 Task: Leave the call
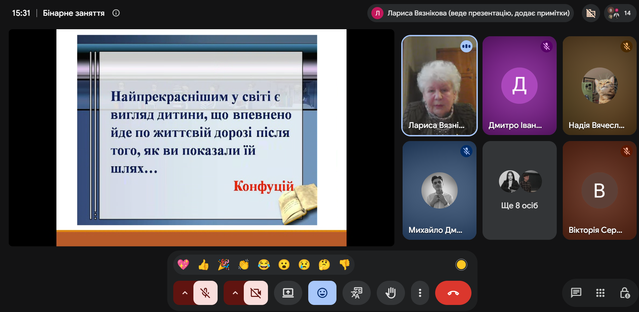[453, 293]
